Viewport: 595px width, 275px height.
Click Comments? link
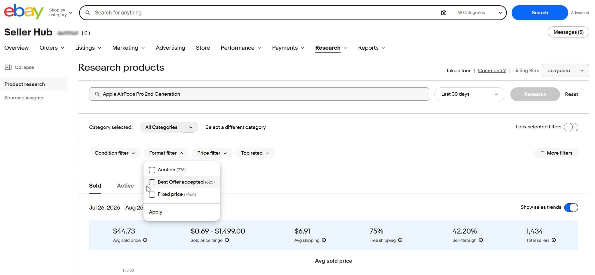click(x=492, y=70)
